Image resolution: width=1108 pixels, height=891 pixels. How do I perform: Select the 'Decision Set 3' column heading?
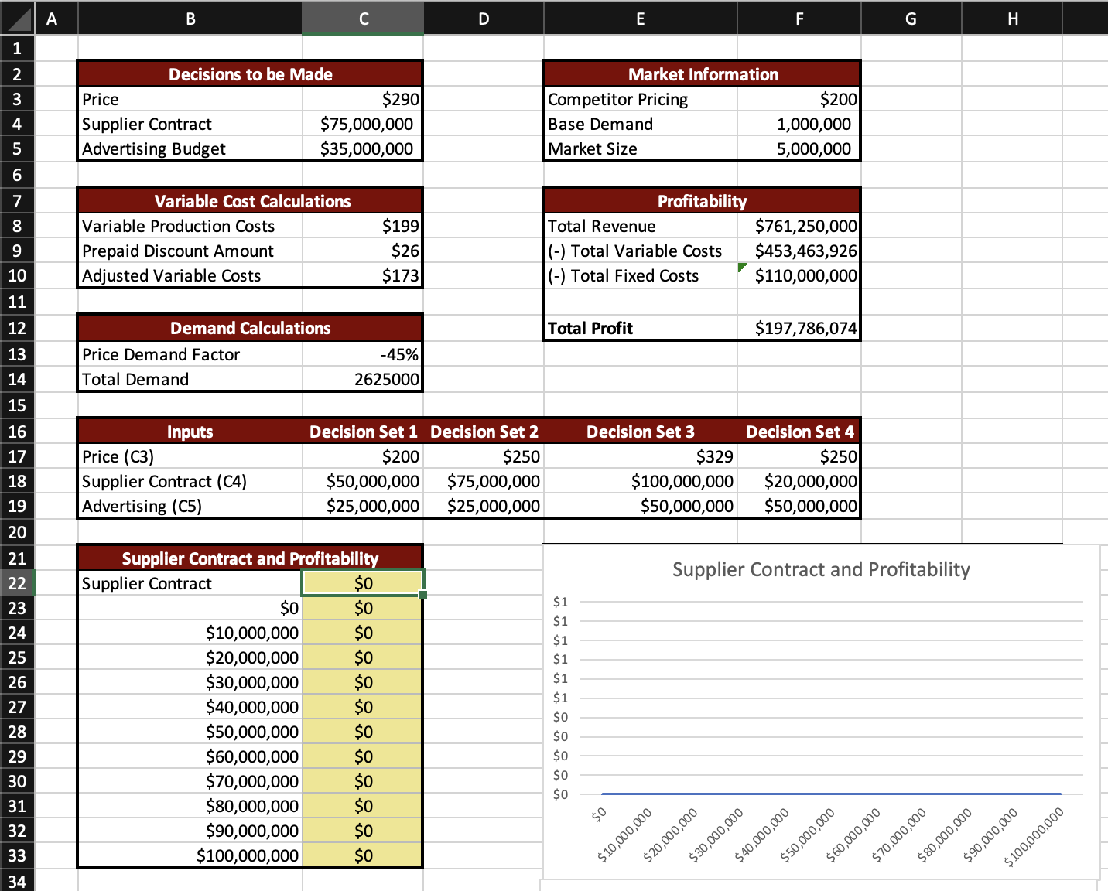point(641,432)
